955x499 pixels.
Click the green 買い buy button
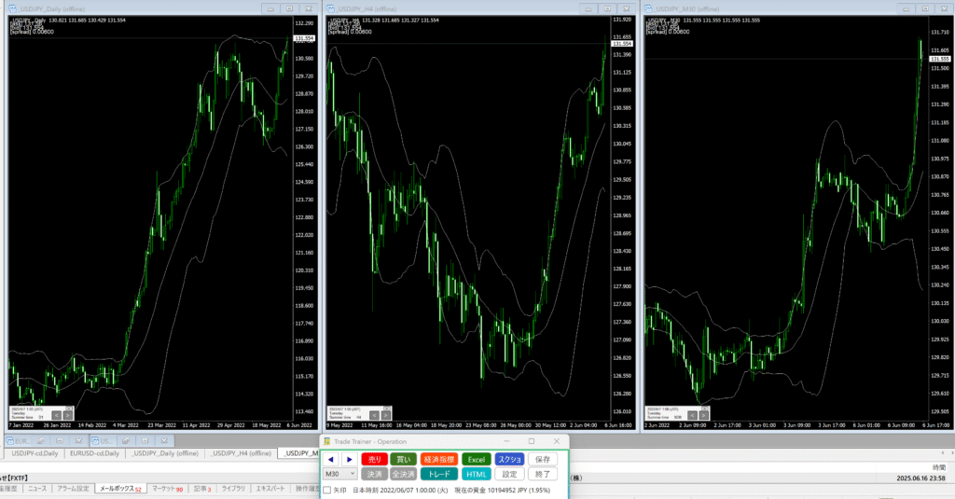pos(403,460)
